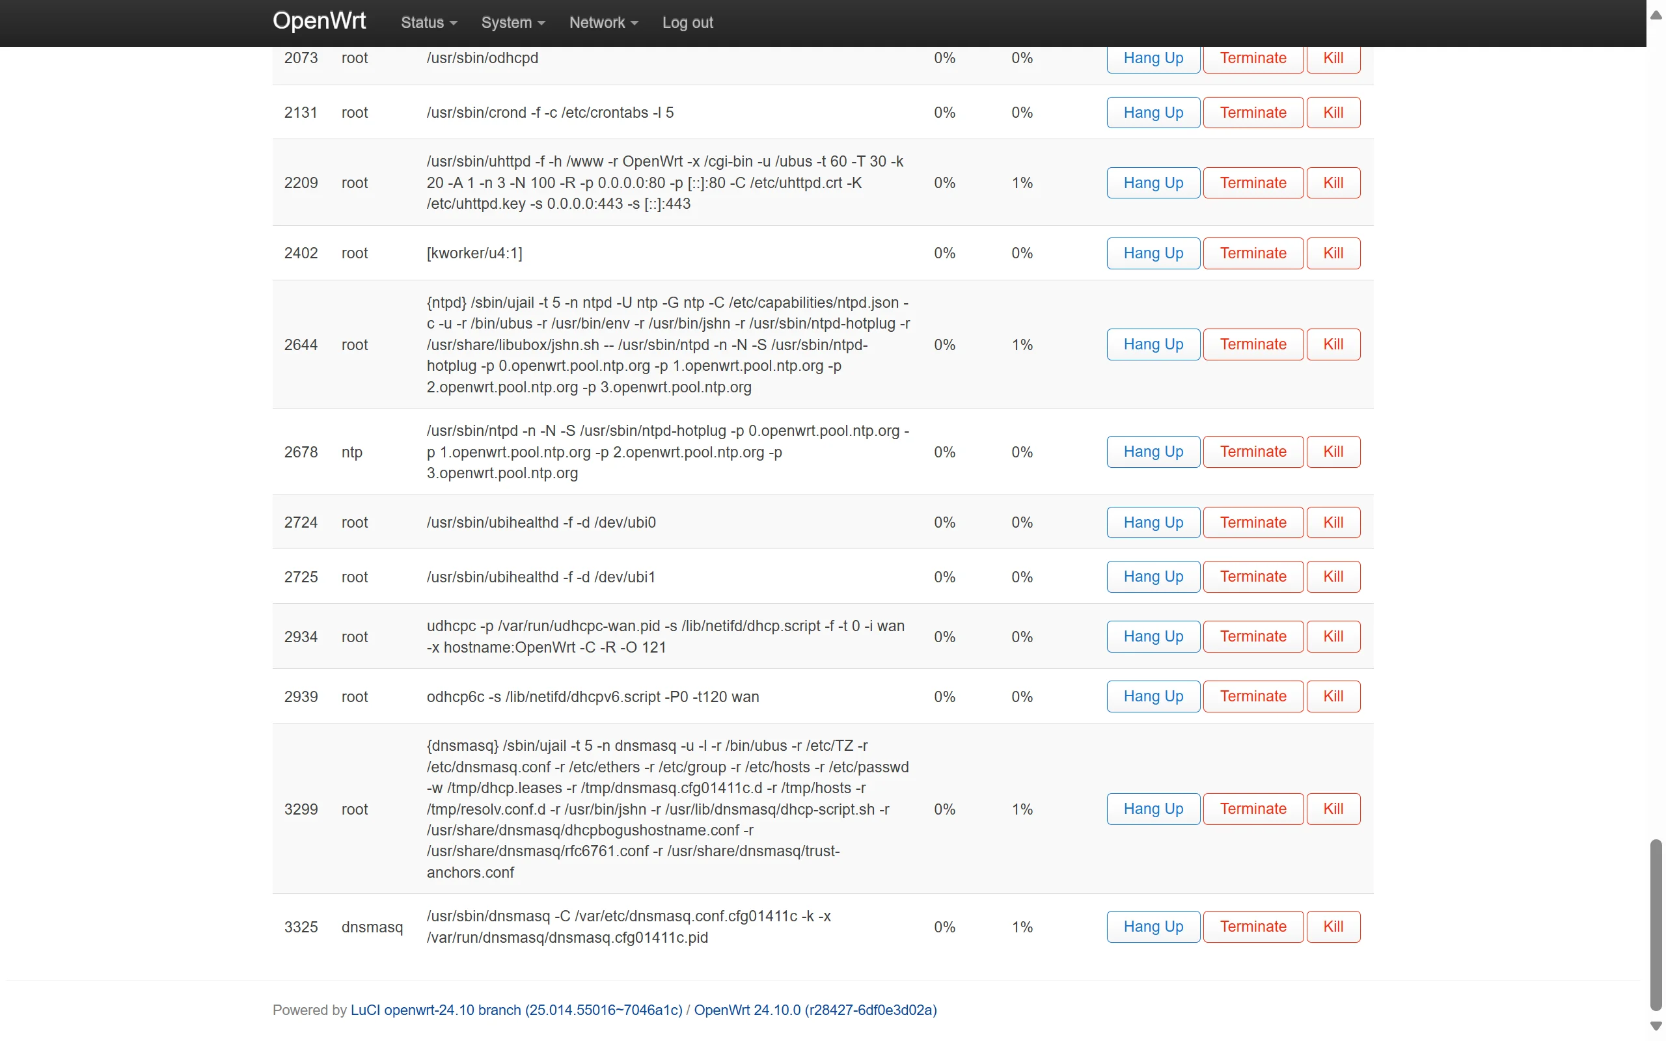The height and width of the screenshot is (1041, 1666).
Task: Terminate udhcpc process 2934
Action: pyautogui.click(x=1253, y=636)
